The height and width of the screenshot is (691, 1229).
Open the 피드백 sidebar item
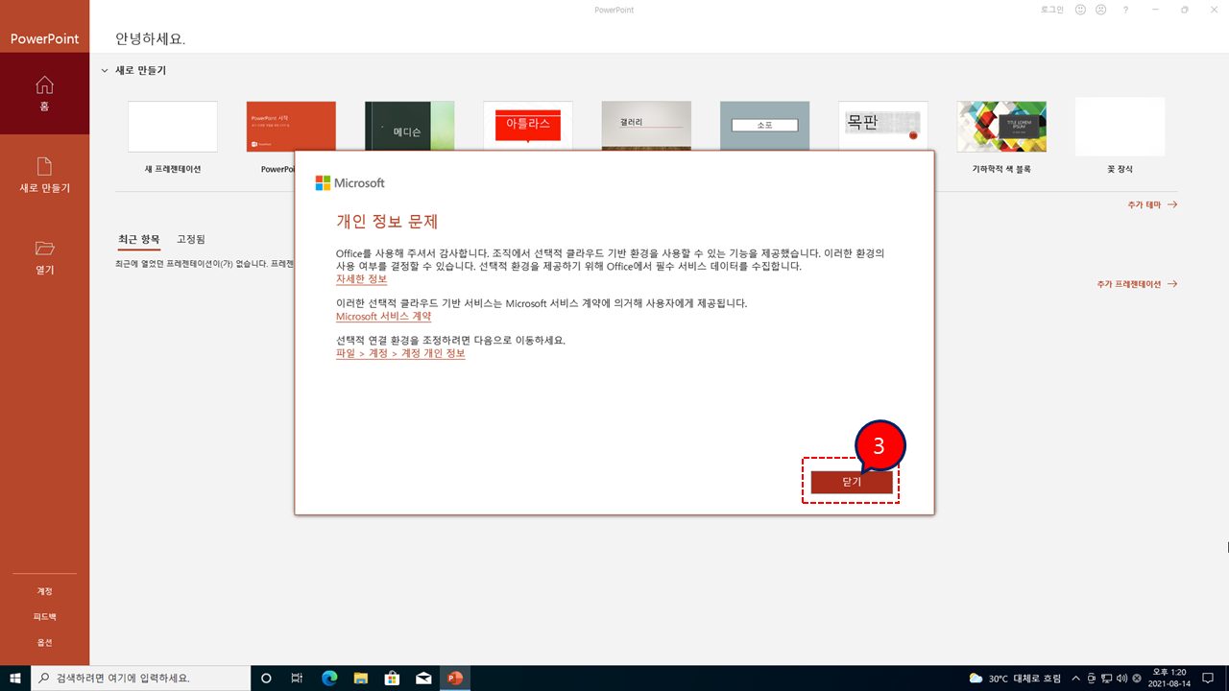(x=44, y=617)
